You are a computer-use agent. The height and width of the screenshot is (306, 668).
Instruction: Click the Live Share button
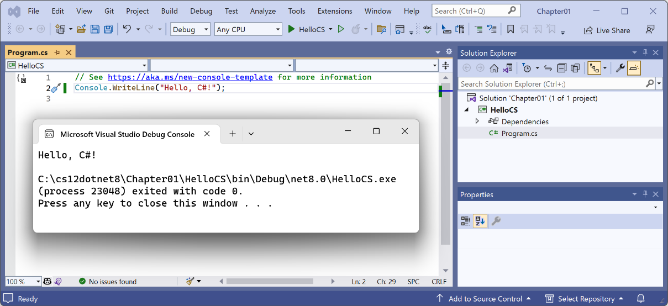(x=607, y=30)
